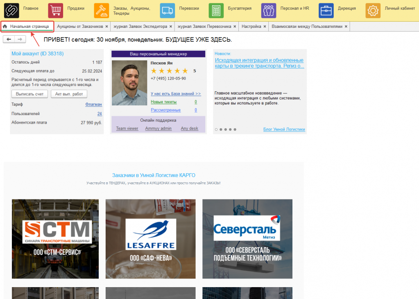Open the Исходящая интеграция news headline
Screen dimensions: 419x299
(x=259, y=63)
